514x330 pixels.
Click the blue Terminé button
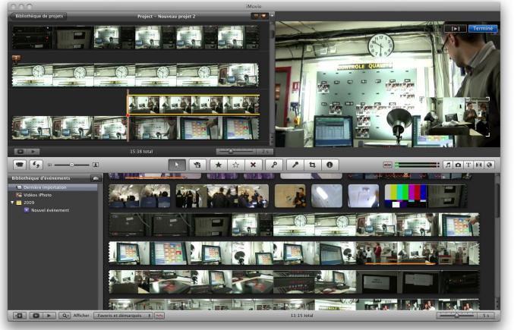483,29
